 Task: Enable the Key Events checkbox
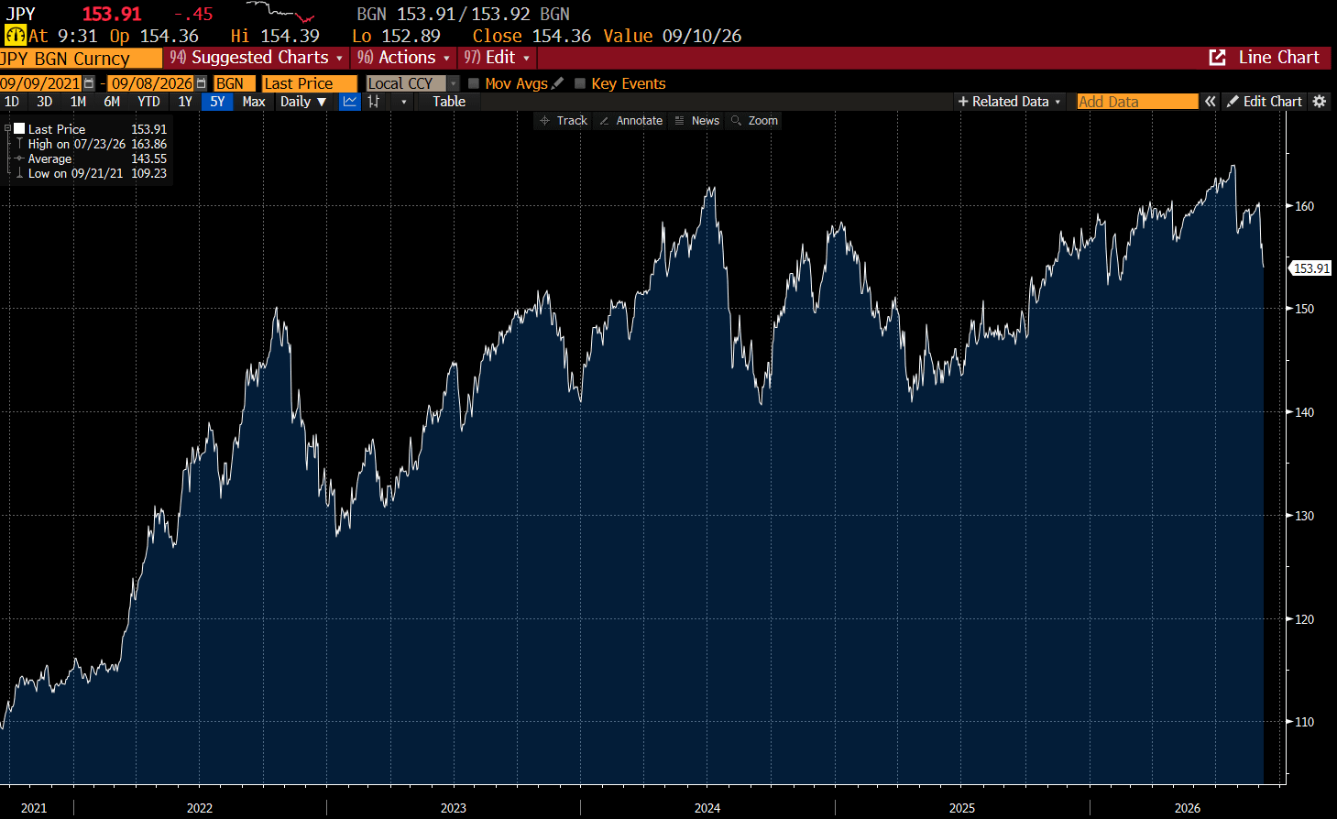click(x=580, y=83)
